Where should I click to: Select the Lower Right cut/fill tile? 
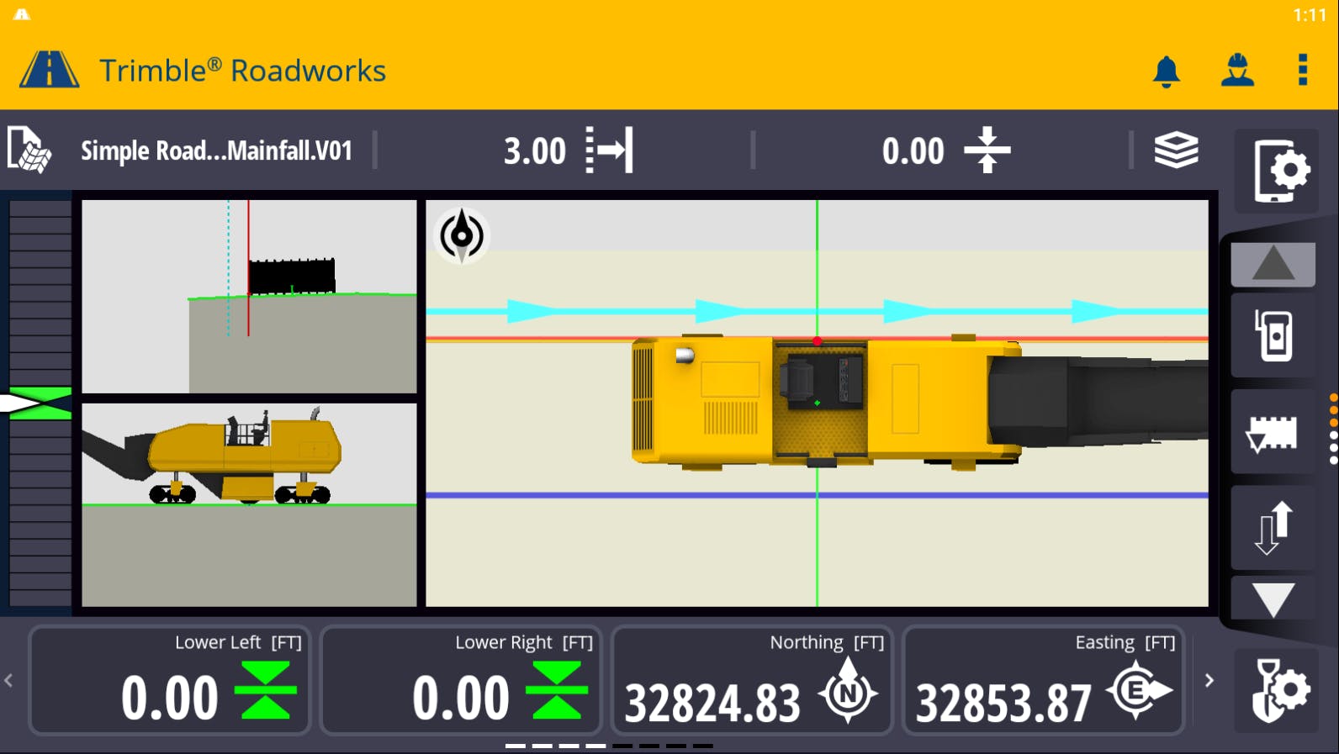point(461,681)
